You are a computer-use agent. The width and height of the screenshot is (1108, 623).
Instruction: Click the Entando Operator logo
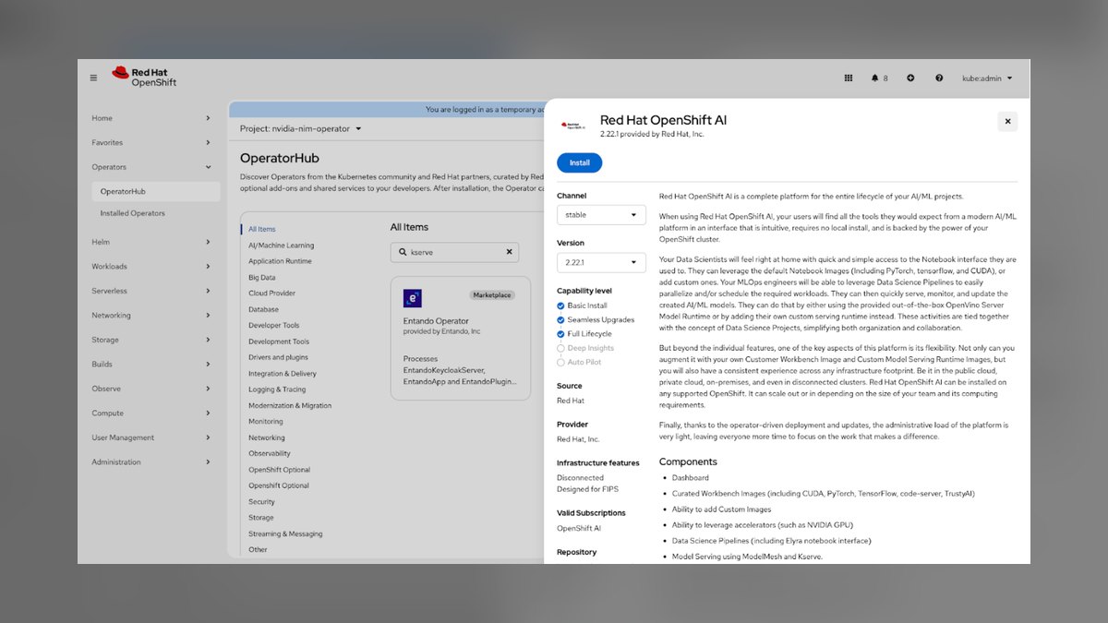(413, 298)
